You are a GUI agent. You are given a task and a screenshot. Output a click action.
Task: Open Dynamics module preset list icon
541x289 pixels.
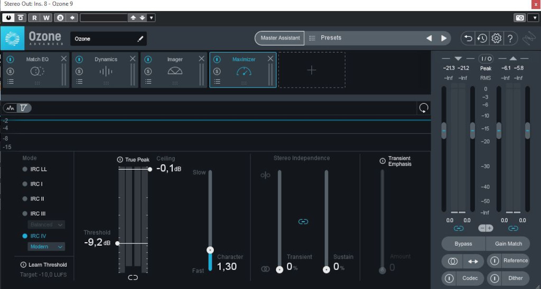pos(79,82)
